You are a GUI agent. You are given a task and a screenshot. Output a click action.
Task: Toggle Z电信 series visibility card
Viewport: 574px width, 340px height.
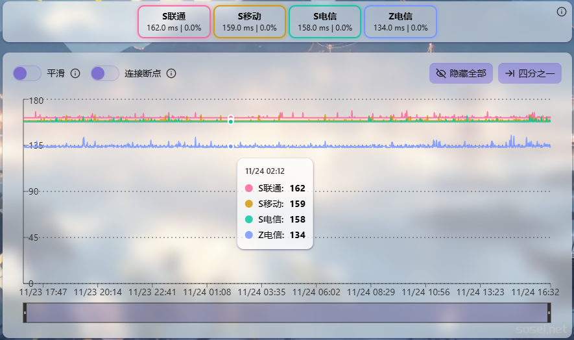(400, 22)
